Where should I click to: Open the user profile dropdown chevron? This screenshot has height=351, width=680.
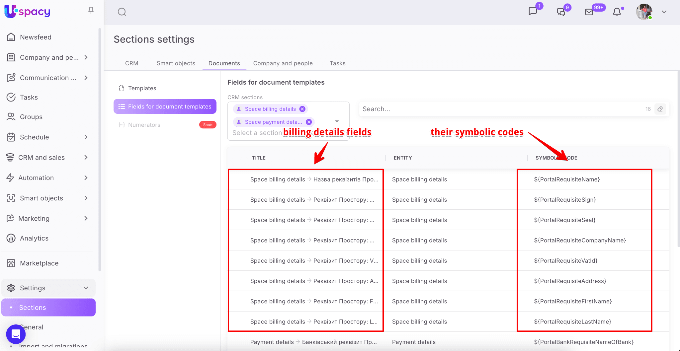[x=664, y=12]
